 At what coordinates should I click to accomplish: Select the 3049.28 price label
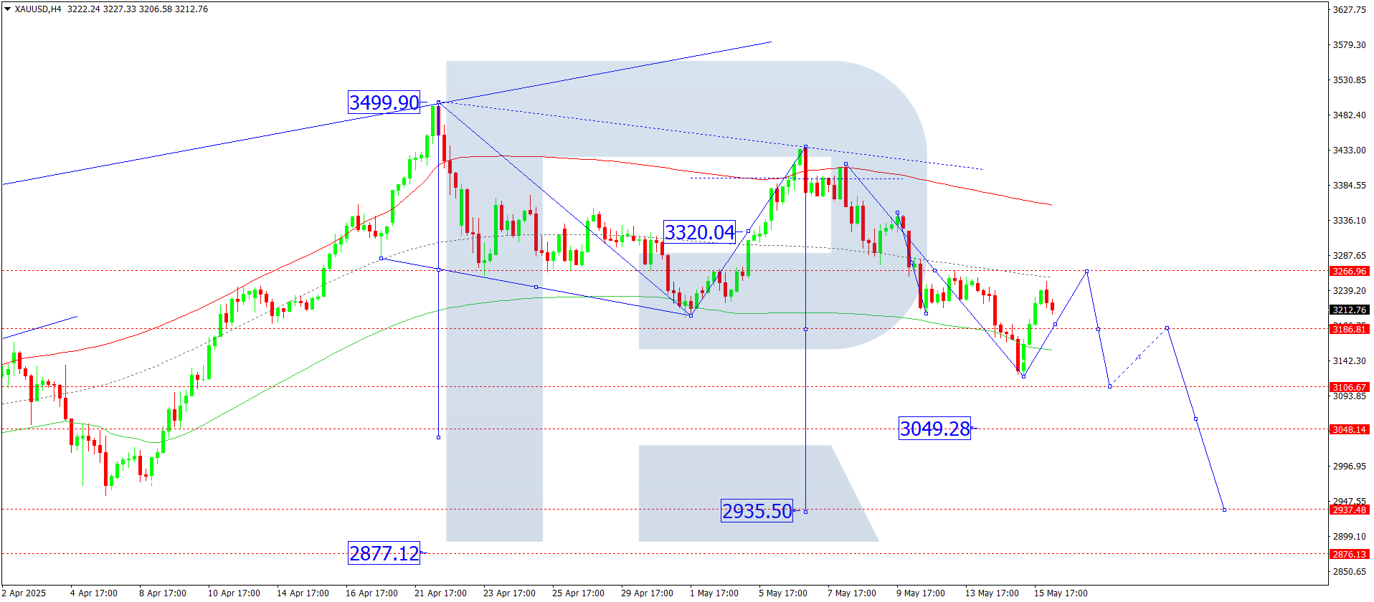934,429
